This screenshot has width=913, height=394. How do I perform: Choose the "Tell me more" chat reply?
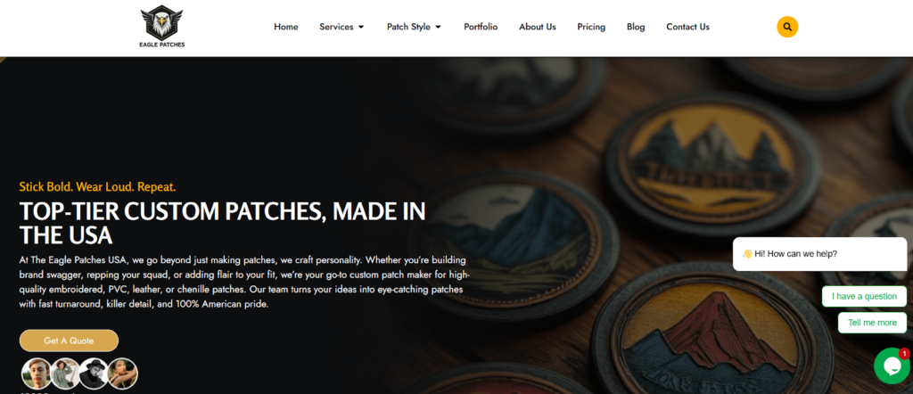click(872, 323)
